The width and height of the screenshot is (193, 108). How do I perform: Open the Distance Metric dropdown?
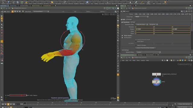tap(148, 52)
